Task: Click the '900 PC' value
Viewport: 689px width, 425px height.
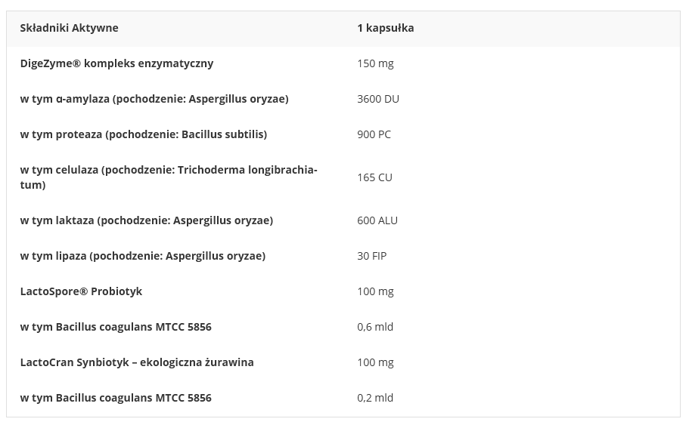Action: tap(374, 134)
